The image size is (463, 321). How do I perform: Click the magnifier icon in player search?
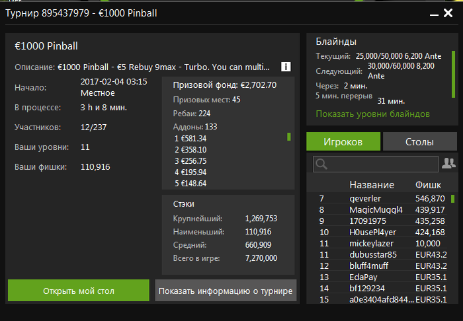pos(321,164)
